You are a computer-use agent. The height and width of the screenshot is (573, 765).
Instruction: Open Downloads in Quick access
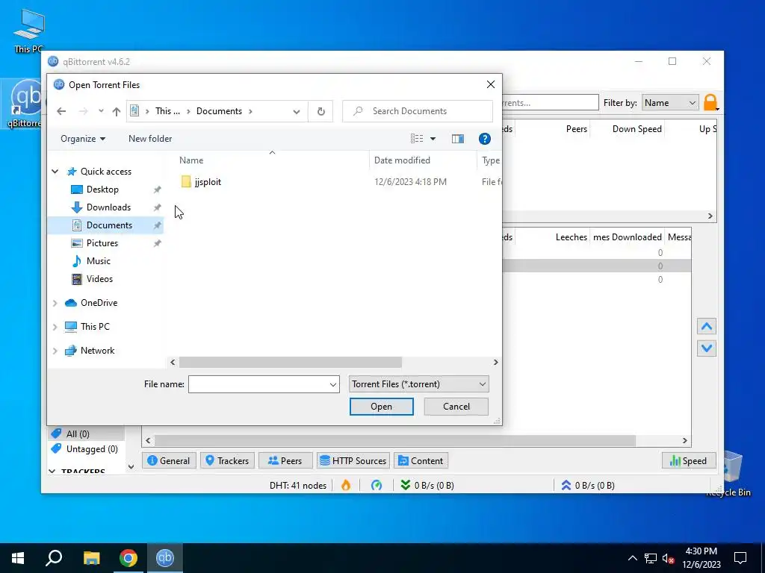pos(108,207)
